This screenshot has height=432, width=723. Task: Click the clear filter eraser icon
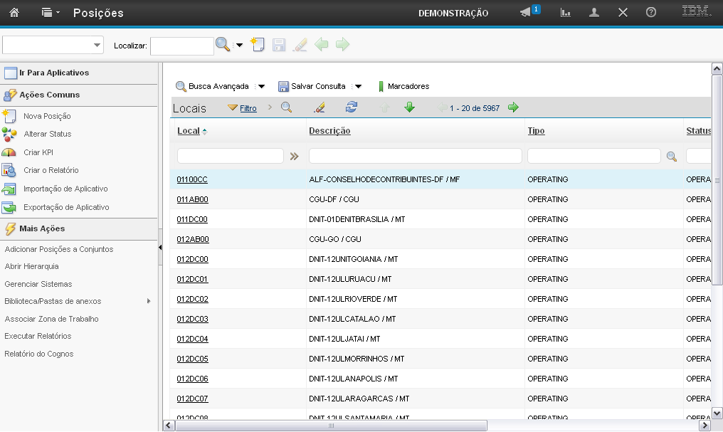(x=320, y=107)
